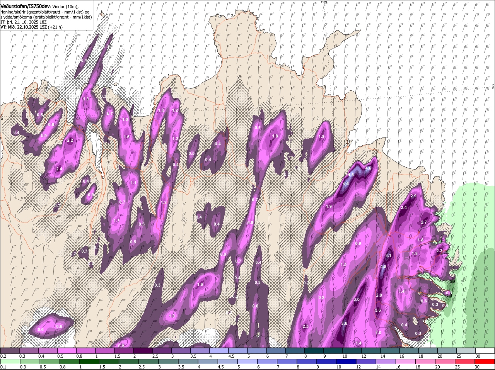
Task: Select the bright pink swatch between 0.5 and 0.8 in the top legend
Action: pos(67,351)
